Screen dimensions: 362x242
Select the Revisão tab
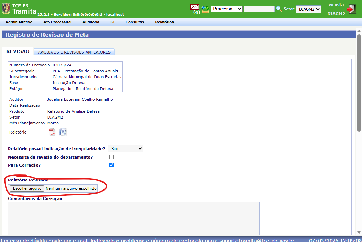tap(18, 51)
